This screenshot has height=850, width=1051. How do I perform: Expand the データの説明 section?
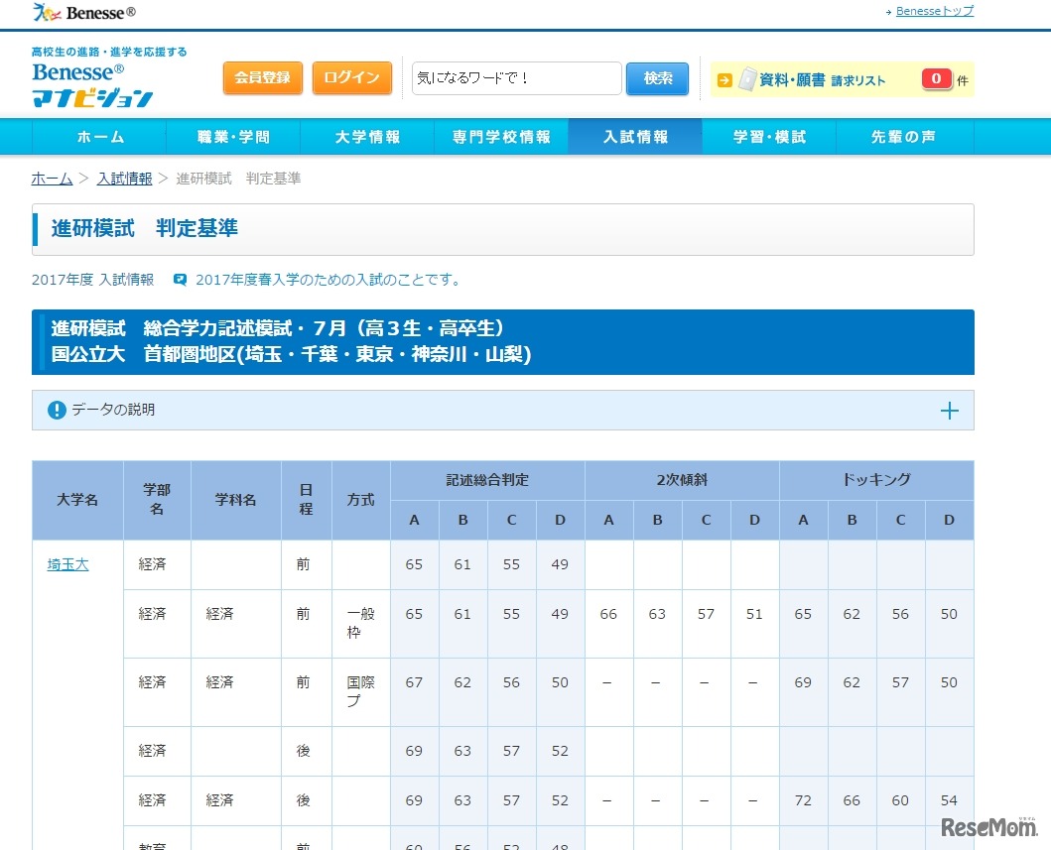pyautogui.click(x=951, y=410)
